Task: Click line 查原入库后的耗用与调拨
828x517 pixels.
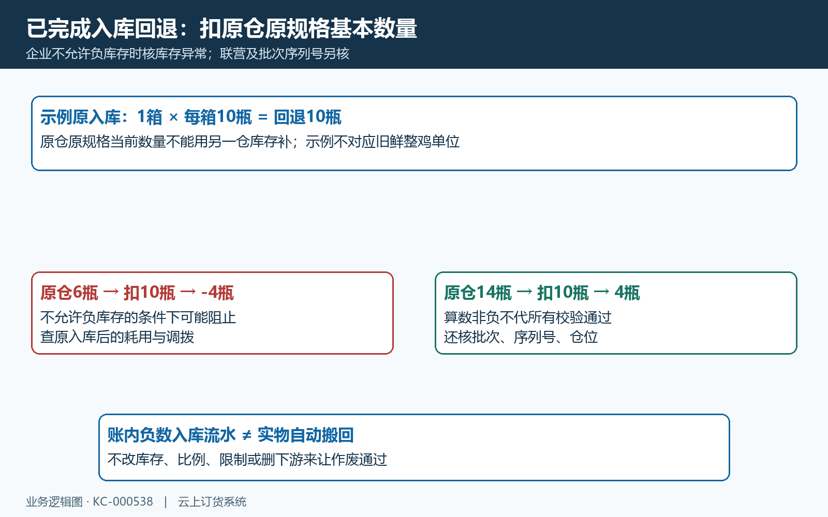Action: point(117,337)
